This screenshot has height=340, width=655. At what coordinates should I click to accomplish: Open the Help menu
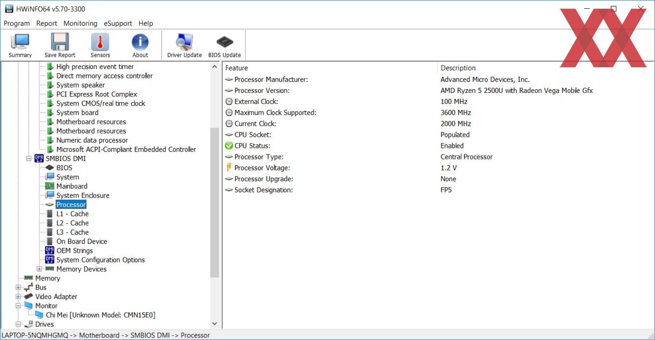(x=146, y=23)
